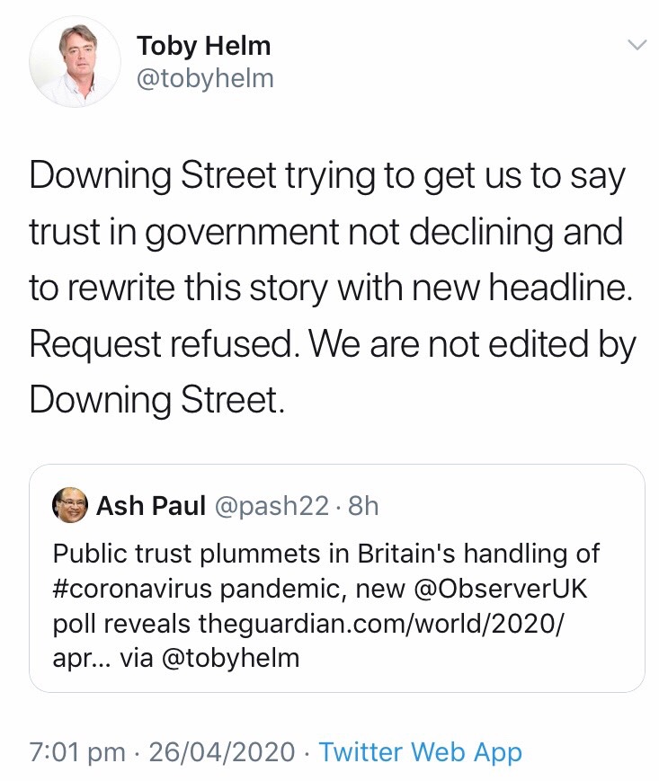Click Toby Helm's profile photo

[x=76, y=61]
